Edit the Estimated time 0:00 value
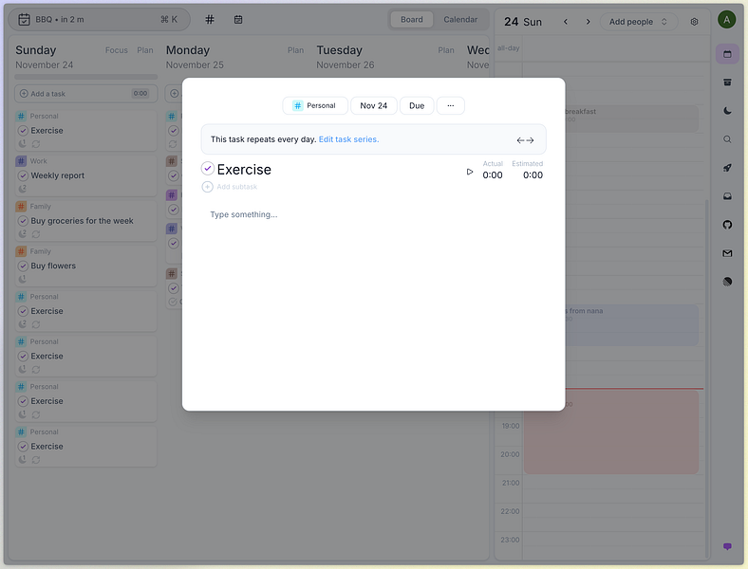This screenshot has width=748, height=569. point(533,175)
